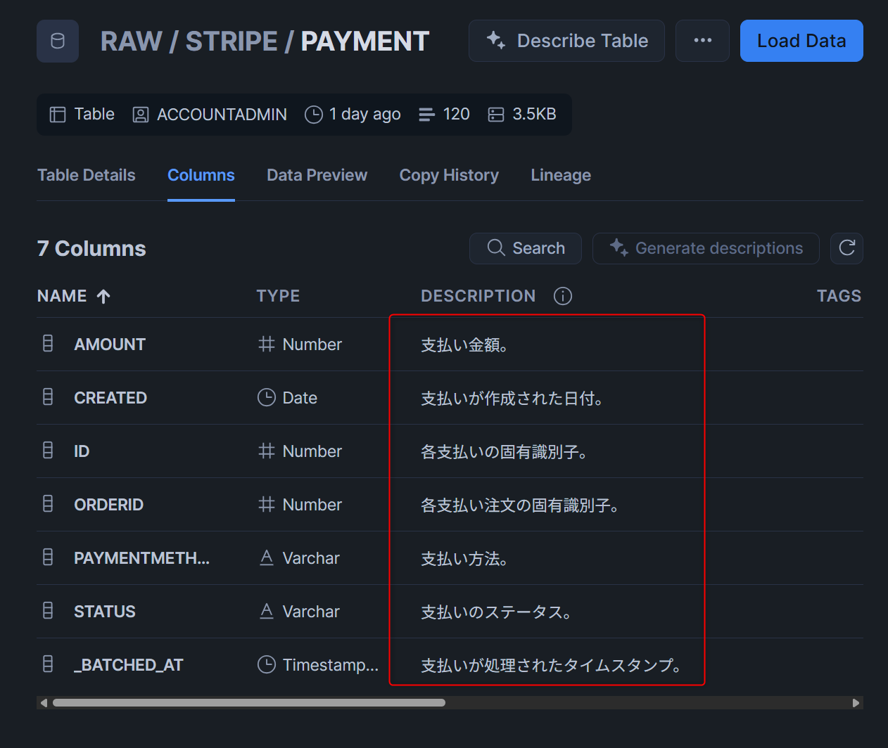Click the Varchar type icon for STATUS
The image size is (888, 748).
click(266, 611)
